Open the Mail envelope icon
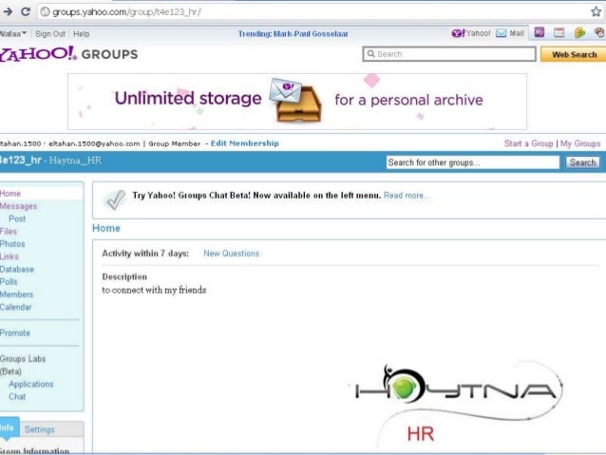Viewport: 606px width, 455px height. tap(501, 33)
